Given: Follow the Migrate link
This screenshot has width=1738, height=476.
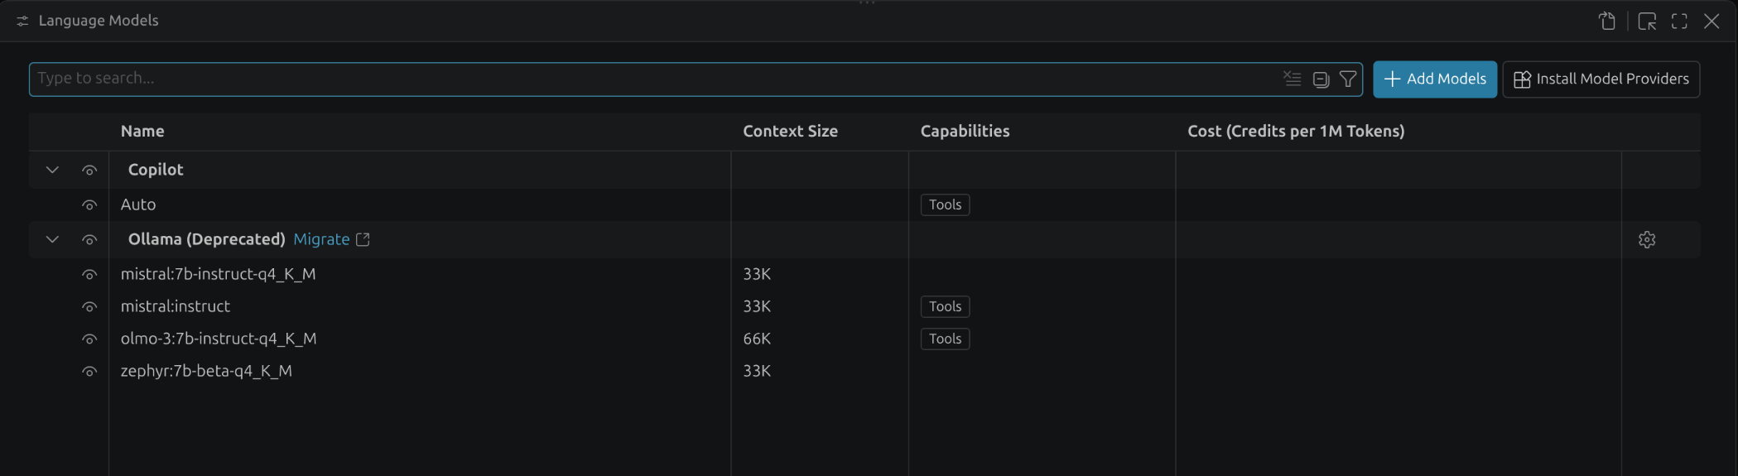Looking at the screenshot, I should pyautogui.click(x=321, y=239).
